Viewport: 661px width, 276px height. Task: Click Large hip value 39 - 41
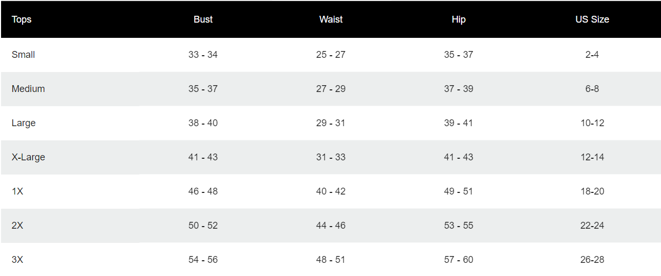coord(458,123)
